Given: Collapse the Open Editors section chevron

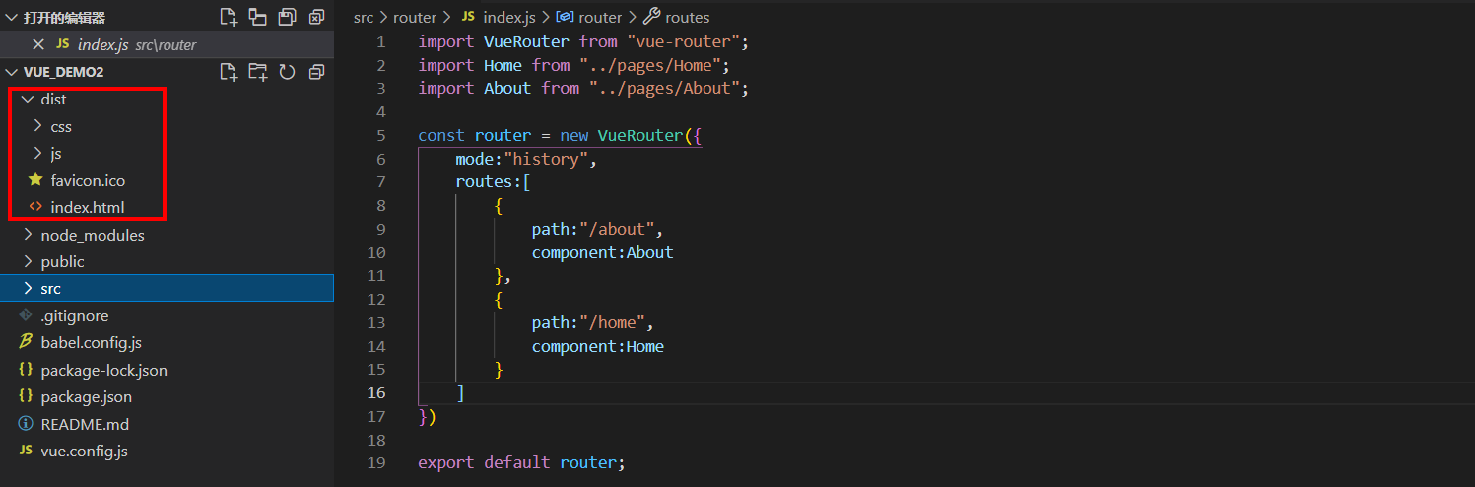Looking at the screenshot, I should point(12,17).
